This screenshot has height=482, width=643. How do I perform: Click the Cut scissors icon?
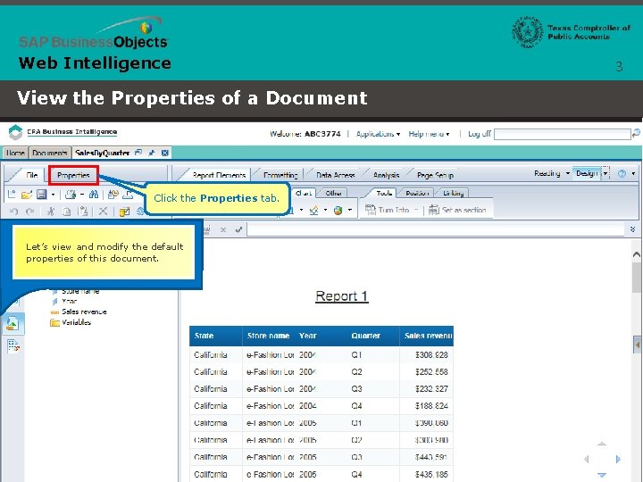coord(51,212)
